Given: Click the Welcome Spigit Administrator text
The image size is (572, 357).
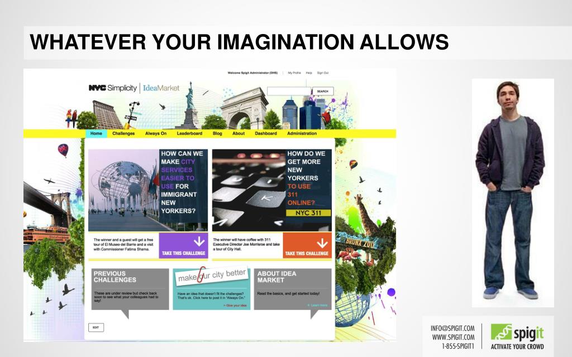Looking at the screenshot, I should [252, 73].
